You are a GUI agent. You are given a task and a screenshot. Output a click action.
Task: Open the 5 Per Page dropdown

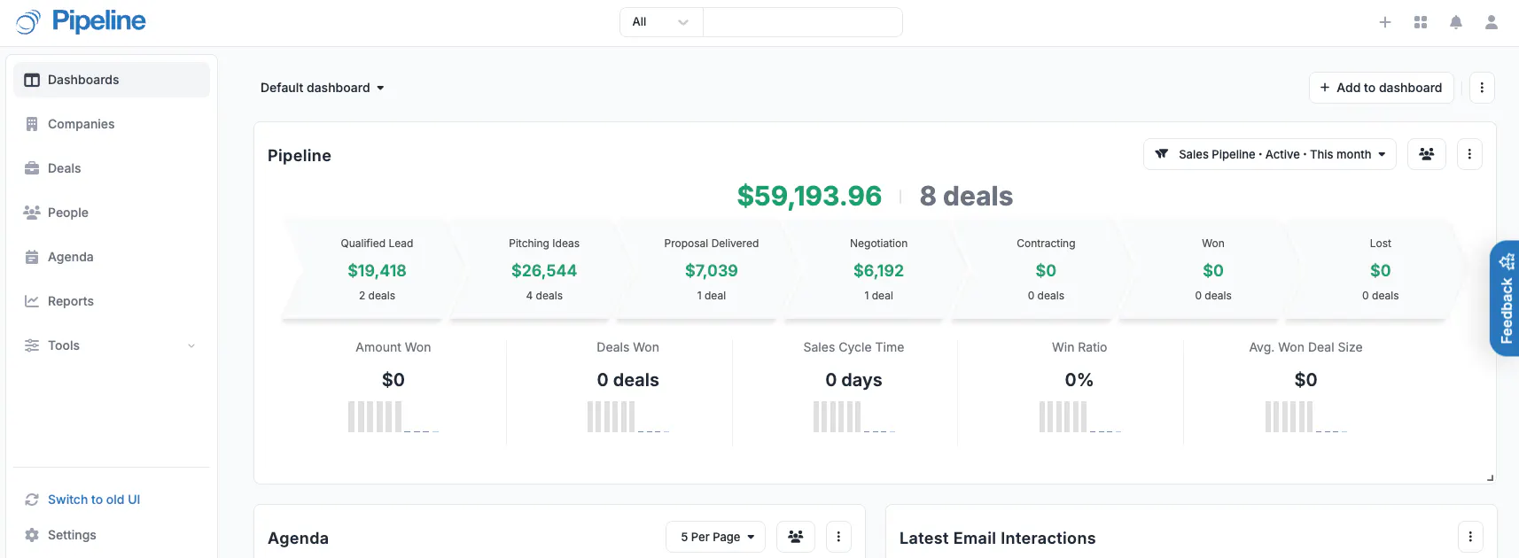click(716, 537)
